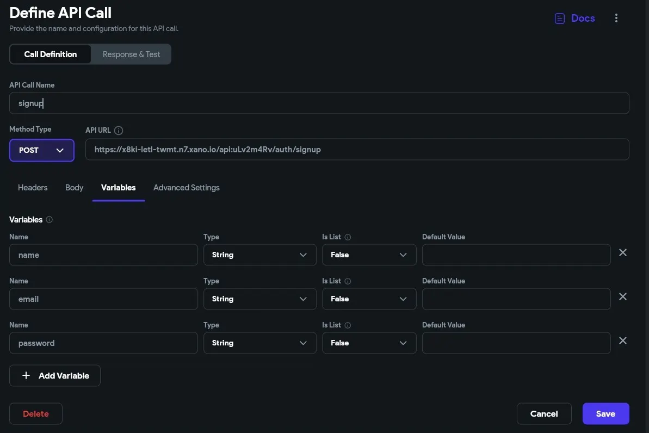Click the Variables section info icon
This screenshot has height=433, width=649.
(50, 220)
